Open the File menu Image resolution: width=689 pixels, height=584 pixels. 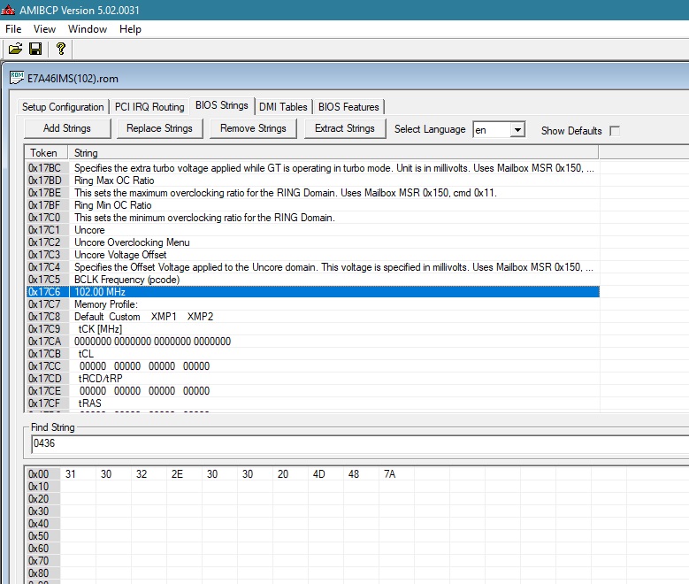pyautogui.click(x=13, y=29)
